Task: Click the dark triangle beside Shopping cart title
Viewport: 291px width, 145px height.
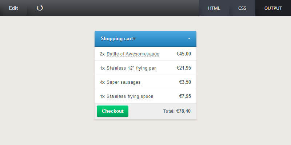Action: click(x=134, y=39)
